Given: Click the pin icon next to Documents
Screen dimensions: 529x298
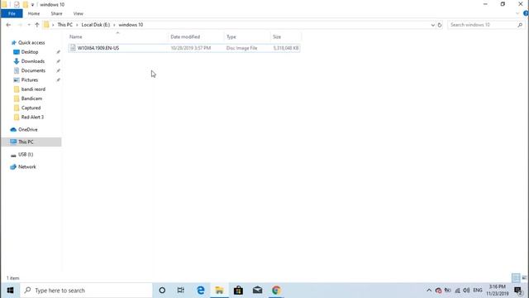Looking at the screenshot, I should (58, 70).
